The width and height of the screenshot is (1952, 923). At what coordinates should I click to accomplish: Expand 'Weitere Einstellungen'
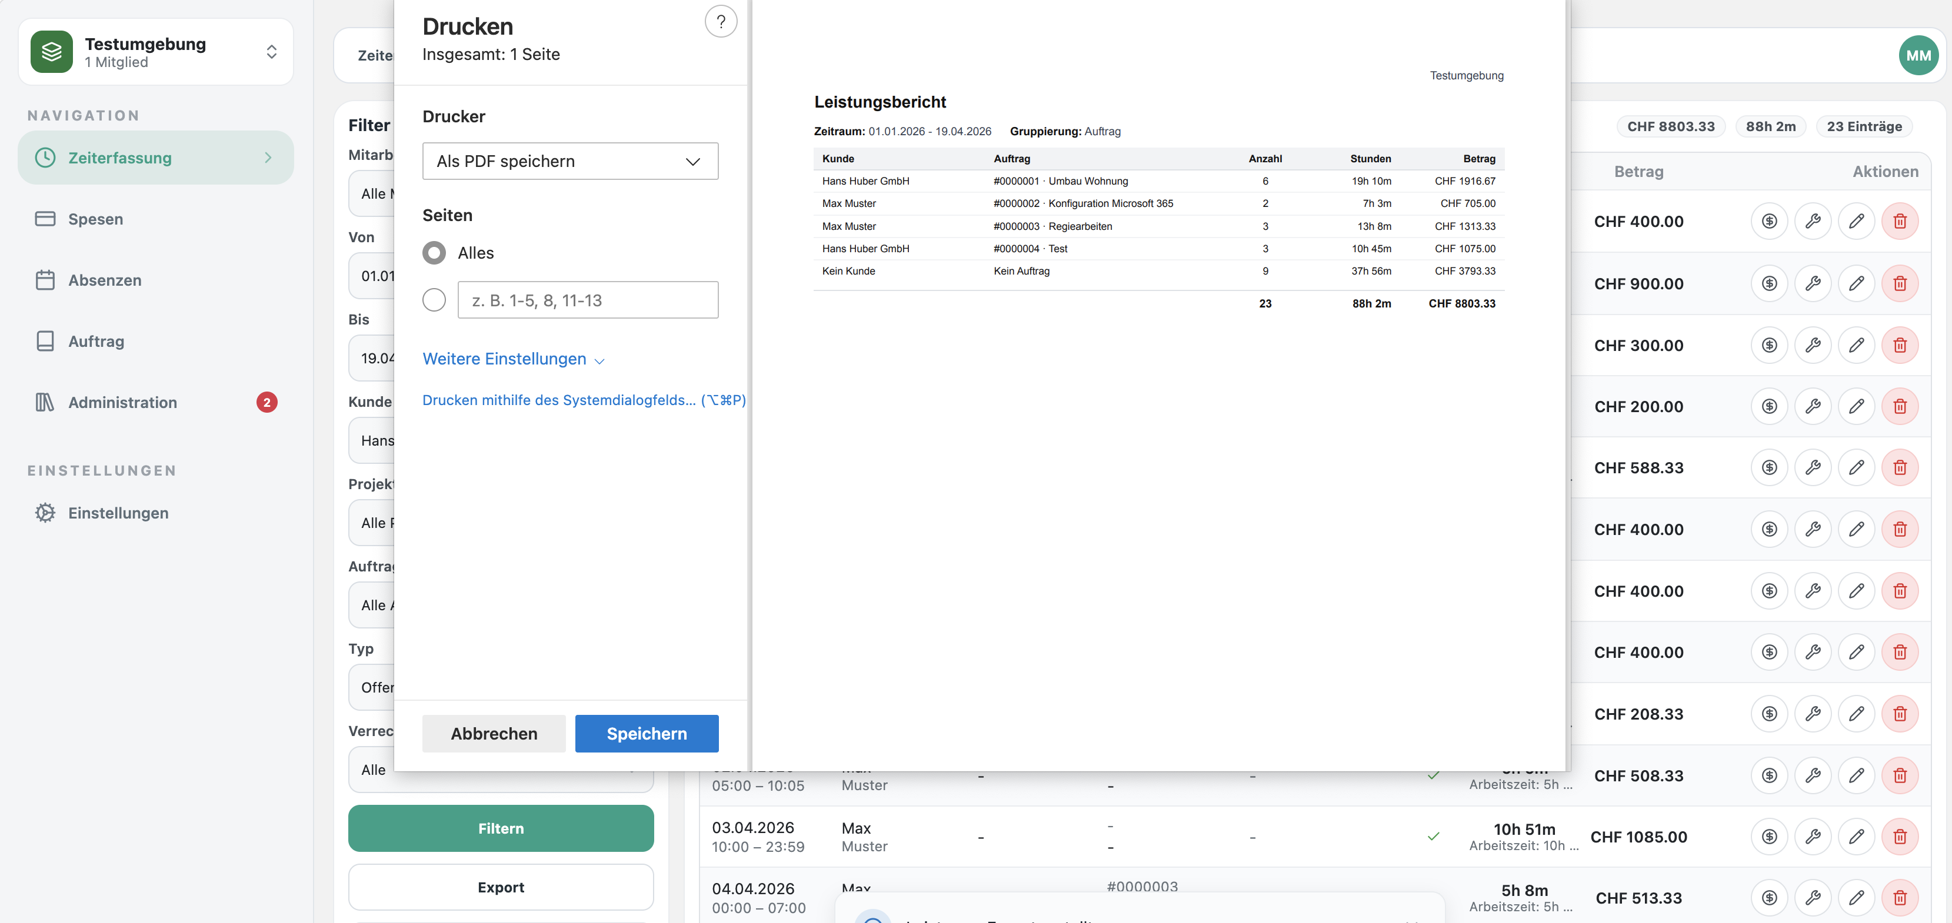513,359
